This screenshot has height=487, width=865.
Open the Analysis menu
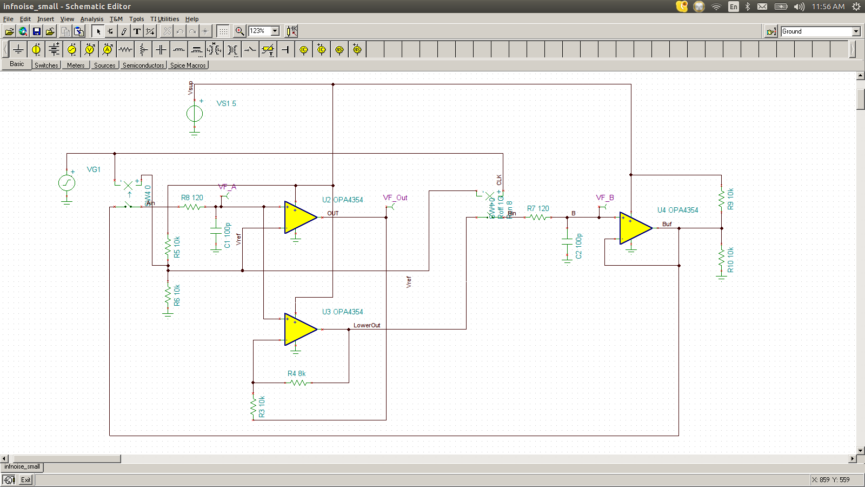tap(92, 18)
